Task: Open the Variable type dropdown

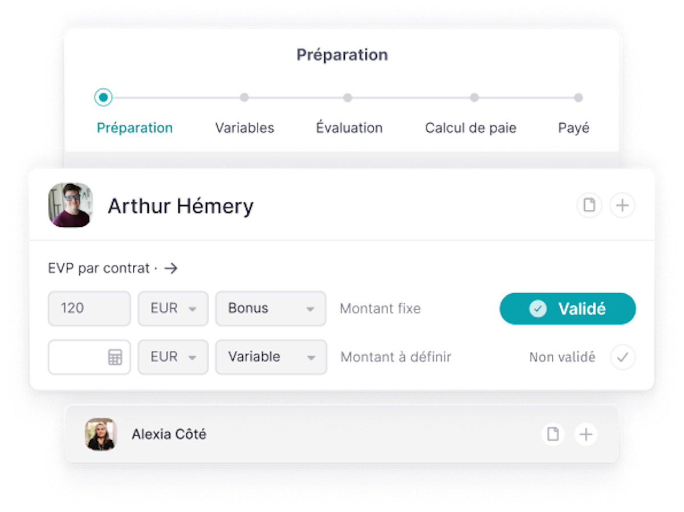Action: click(271, 357)
